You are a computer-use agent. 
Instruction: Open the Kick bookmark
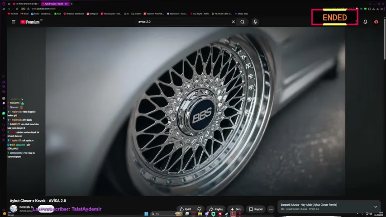[x=57, y=14]
